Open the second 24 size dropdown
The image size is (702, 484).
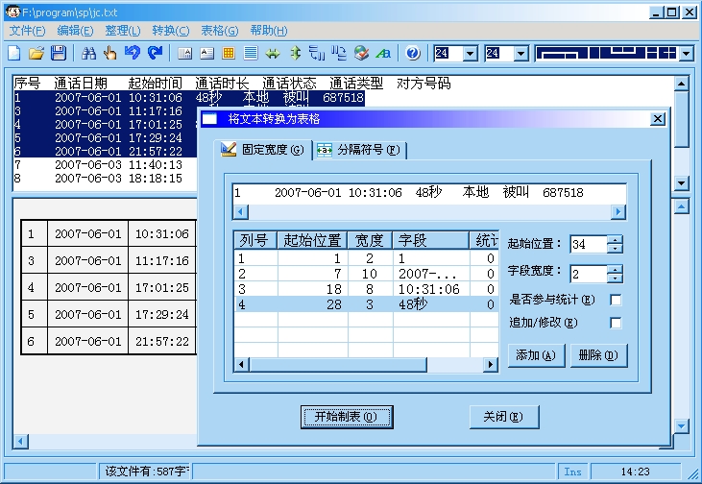click(x=520, y=54)
